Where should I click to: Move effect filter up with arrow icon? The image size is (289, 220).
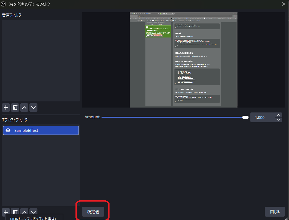24,212
